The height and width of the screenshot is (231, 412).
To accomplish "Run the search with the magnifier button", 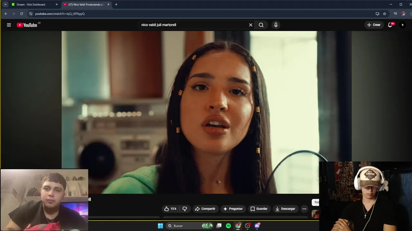I will pyautogui.click(x=261, y=25).
